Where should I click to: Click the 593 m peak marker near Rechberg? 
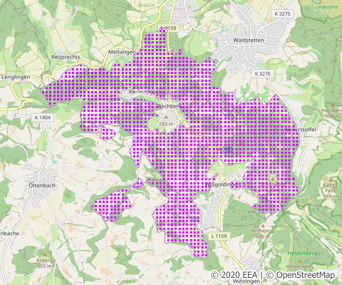click(x=166, y=117)
